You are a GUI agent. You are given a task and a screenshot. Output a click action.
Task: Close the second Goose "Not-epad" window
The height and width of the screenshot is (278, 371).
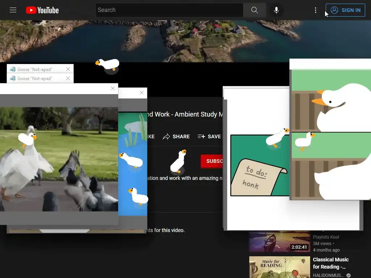click(x=68, y=78)
